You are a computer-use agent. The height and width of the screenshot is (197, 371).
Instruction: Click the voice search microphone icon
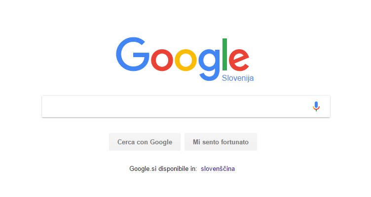(316, 106)
